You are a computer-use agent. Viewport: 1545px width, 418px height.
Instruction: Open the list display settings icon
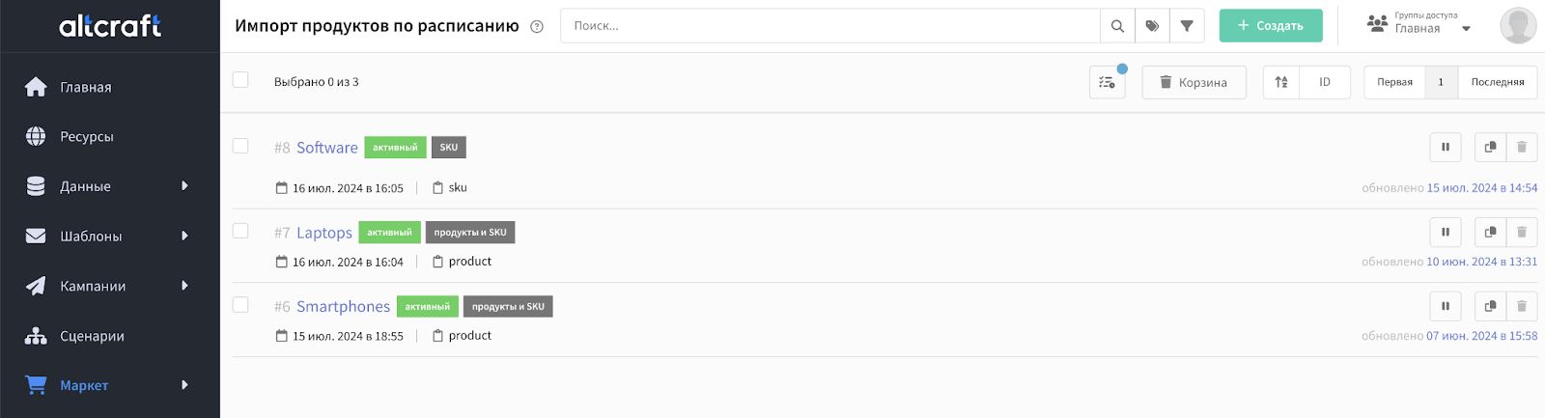(x=1108, y=82)
